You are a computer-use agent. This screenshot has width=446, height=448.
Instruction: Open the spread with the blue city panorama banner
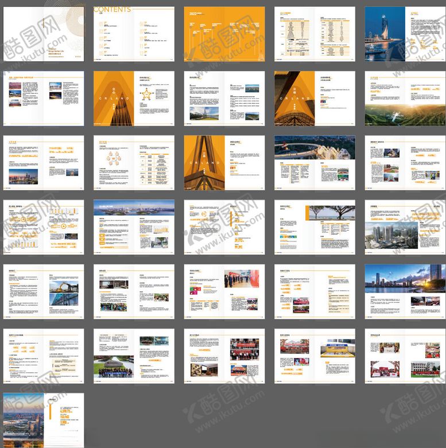134,227
